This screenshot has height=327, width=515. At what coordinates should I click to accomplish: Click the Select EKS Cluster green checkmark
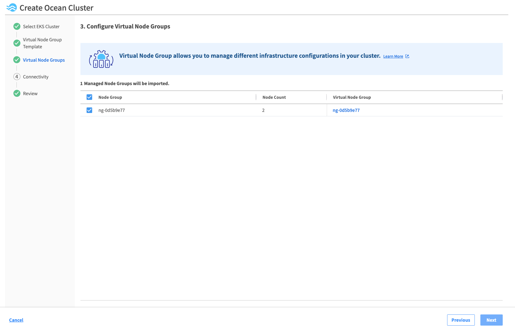17,27
